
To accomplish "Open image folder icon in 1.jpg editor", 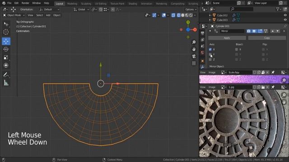I will tap(263, 87).
